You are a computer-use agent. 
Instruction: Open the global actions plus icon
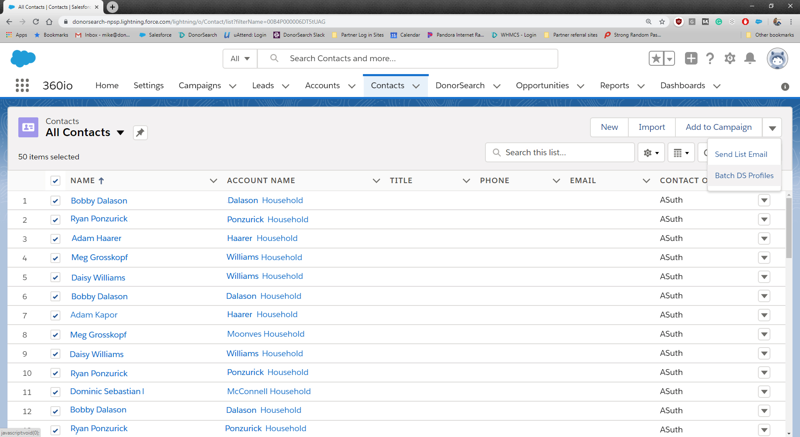[x=691, y=59]
